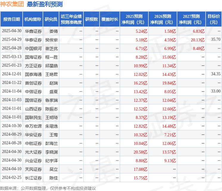Select the 2027预测净利润 column header

click(x=191, y=19)
